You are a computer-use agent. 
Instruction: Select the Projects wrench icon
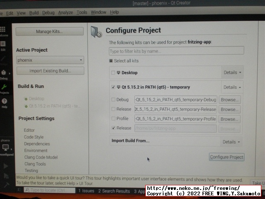pyautogui.click(x=4, y=89)
